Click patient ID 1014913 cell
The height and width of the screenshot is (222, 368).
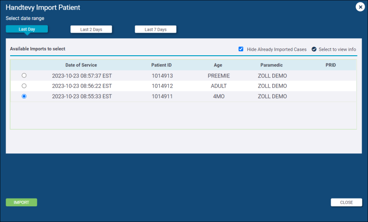tap(162, 76)
